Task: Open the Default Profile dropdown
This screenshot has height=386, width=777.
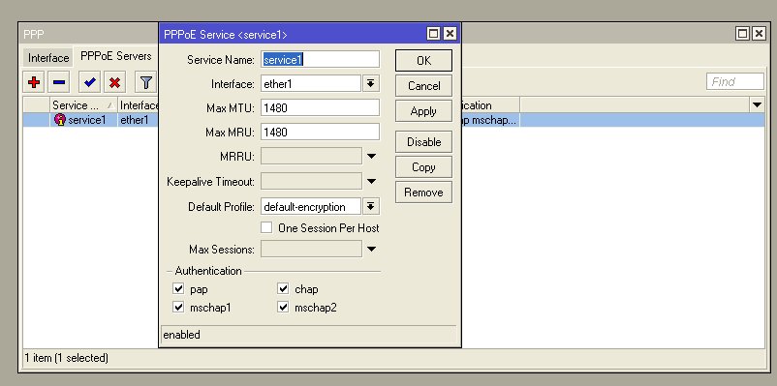Action: pos(371,206)
